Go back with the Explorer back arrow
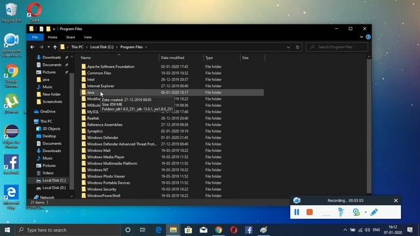Viewport: 420px width, 236px height. [32, 47]
